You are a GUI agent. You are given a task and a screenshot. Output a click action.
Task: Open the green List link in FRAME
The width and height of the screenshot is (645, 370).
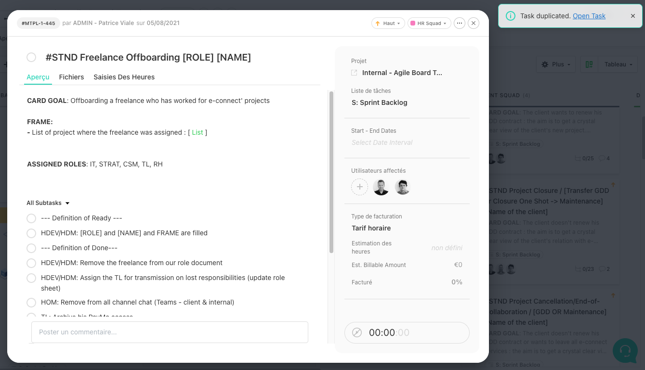[197, 132]
